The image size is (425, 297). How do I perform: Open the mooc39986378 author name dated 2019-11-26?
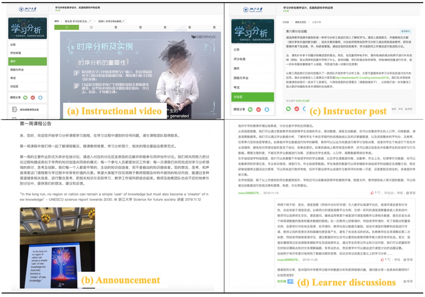point(289,260)
